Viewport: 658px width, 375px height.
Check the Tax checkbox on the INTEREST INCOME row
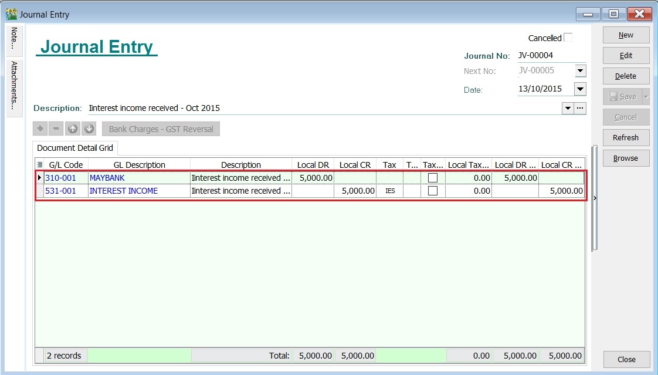(434, 191)
